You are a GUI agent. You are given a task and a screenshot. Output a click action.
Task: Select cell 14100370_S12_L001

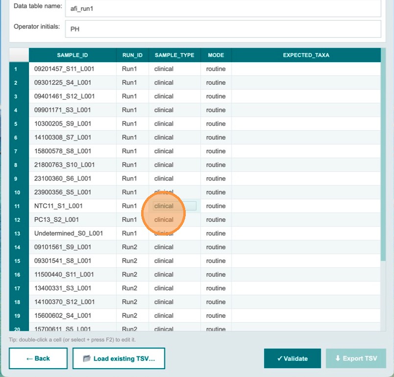tap(73, 302)
